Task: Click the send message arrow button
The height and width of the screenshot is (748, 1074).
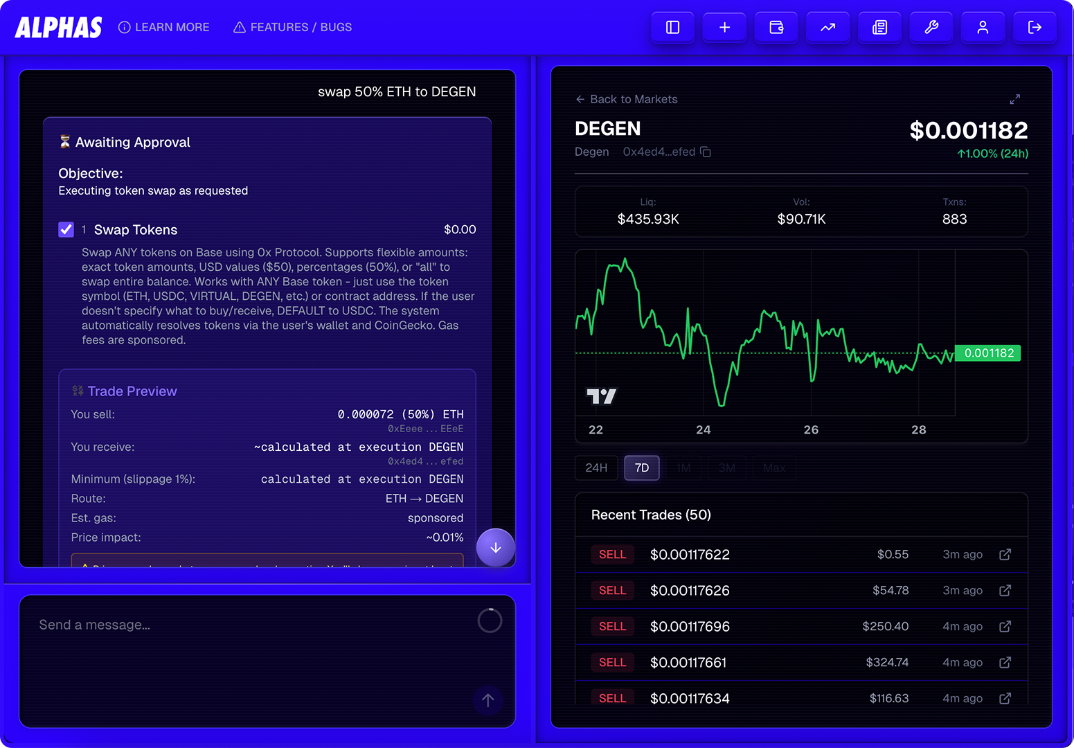Action: coord(488,700)
